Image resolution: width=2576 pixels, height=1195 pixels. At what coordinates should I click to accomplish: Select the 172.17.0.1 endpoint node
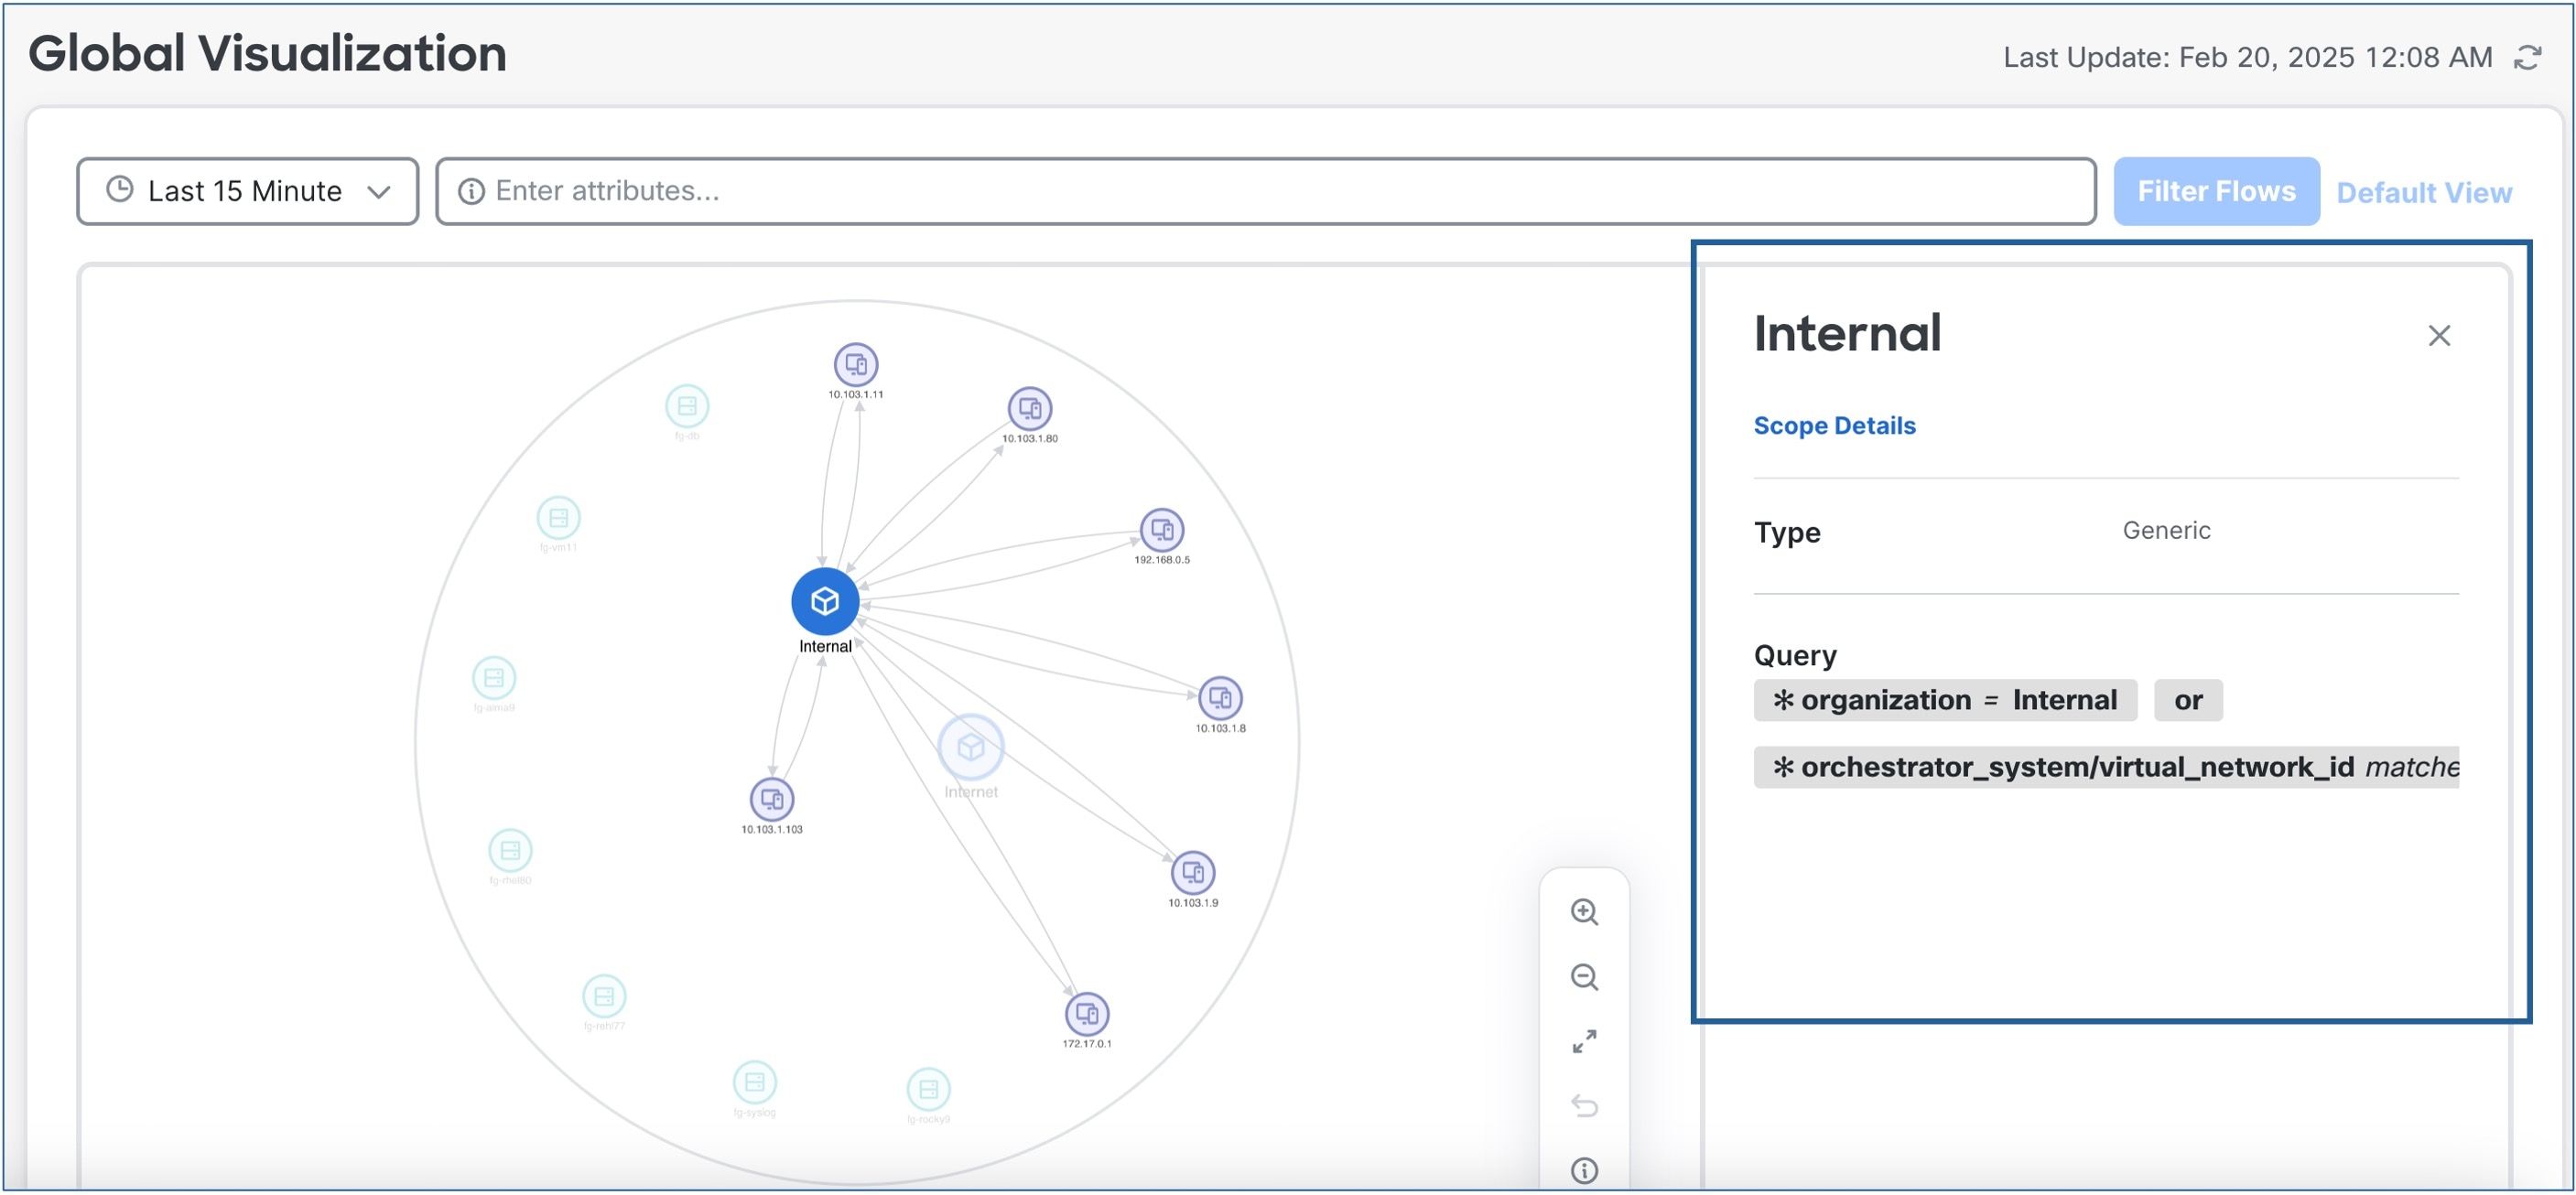click(1086, 1015)
